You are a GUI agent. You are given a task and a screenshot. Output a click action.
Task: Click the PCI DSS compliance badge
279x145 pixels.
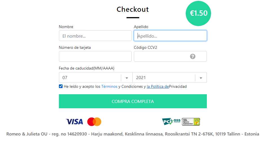pos(171,121)
